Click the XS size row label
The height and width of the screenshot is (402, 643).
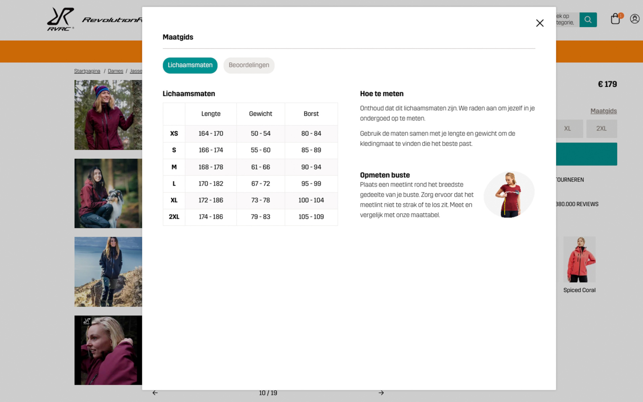[174, 134]
